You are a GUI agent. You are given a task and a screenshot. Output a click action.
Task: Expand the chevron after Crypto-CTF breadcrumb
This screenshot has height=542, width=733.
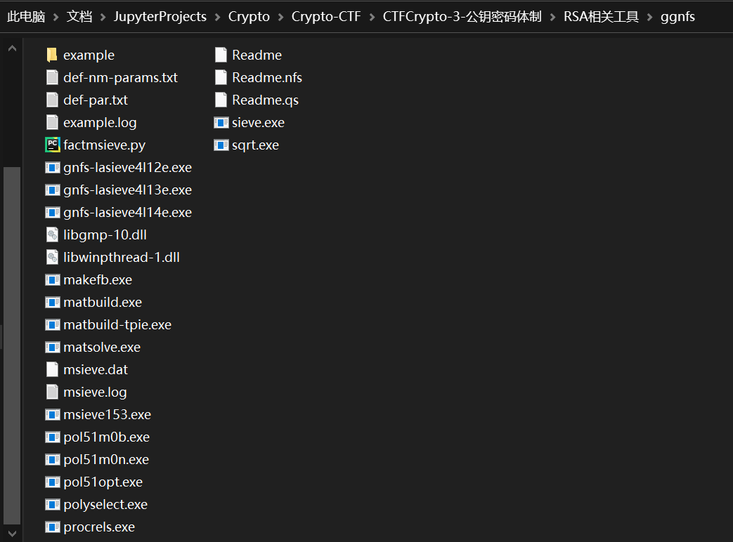click(x=372, y=18)
